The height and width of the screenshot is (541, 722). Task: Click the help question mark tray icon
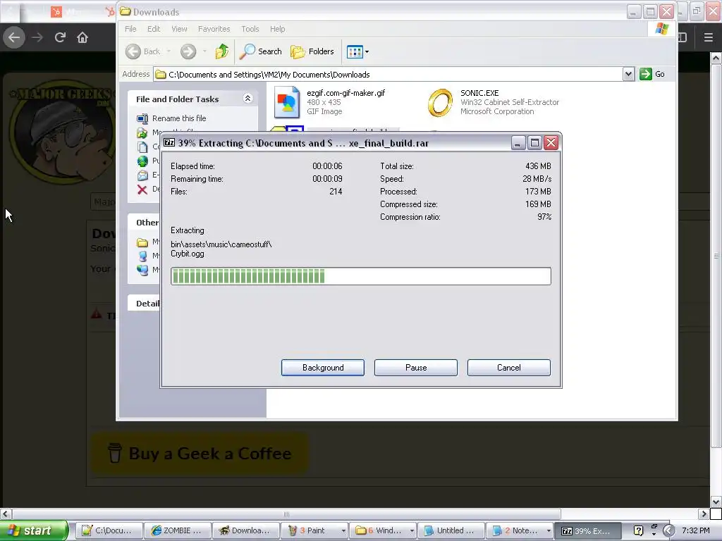[638, 530]
